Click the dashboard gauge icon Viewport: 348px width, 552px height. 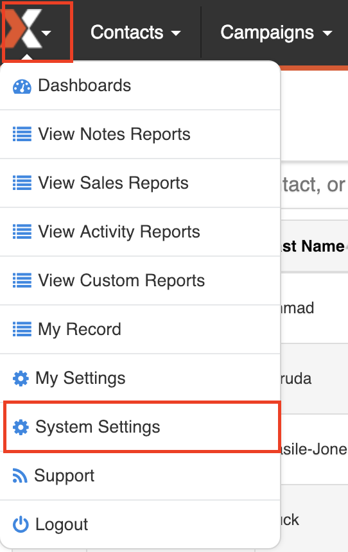[x=22, y=86]
